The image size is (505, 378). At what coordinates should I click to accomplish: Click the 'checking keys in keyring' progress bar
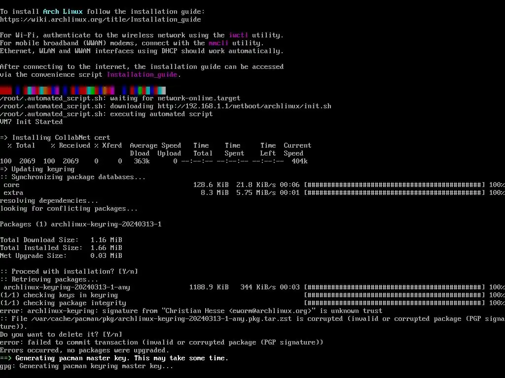pos(395,295)
